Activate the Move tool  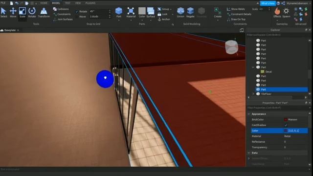[x=13, y=12]
